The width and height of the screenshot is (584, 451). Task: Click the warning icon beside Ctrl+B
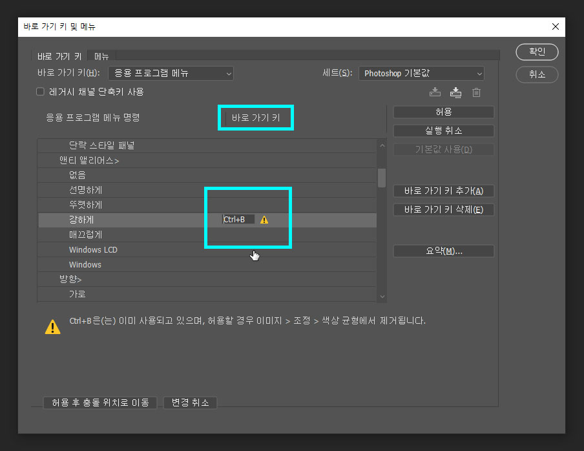point(264,220)
